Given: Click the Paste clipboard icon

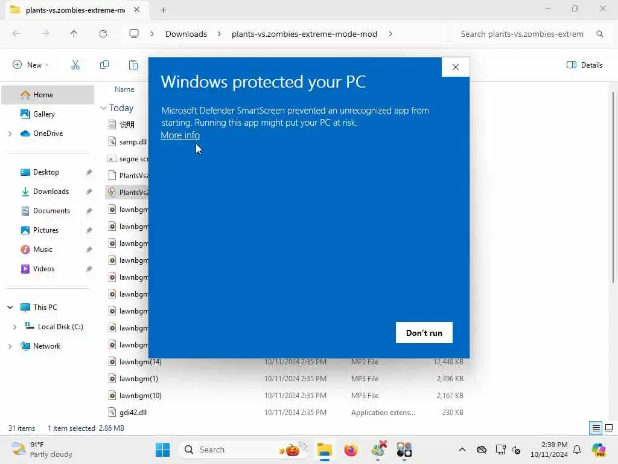Looking at the screenshot, I should [x=133, y=65].
